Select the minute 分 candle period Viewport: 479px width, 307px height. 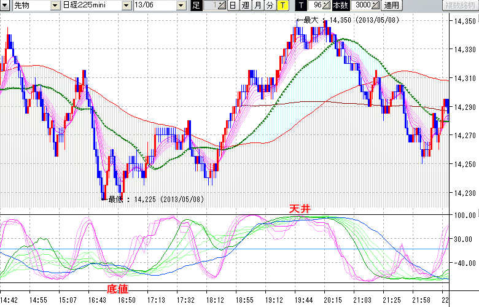(x=270, y=6)
